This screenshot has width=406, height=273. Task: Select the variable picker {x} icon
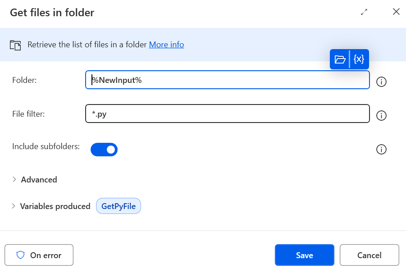[x=359, y=59]
